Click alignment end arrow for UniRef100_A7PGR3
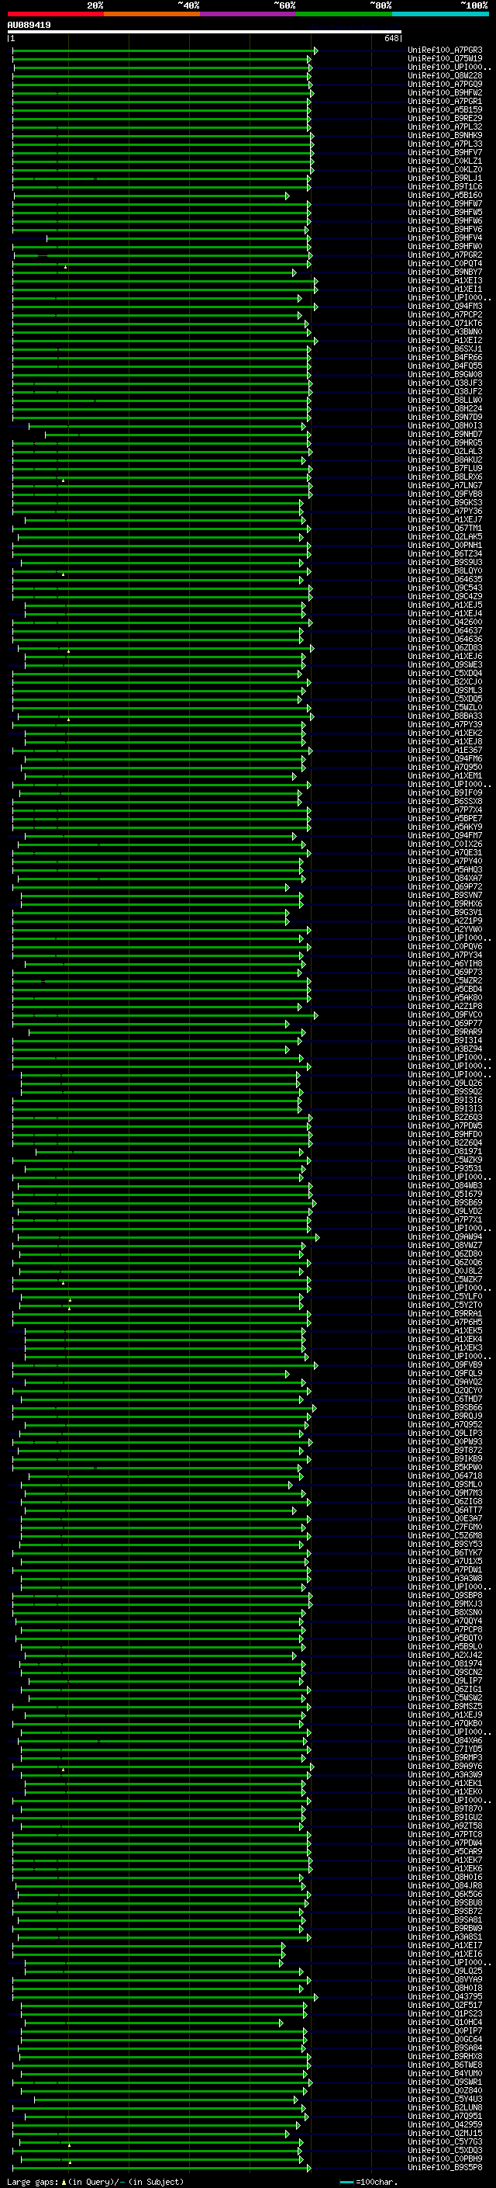Screen dimensions: 496x2188 [x=315, y=50]
